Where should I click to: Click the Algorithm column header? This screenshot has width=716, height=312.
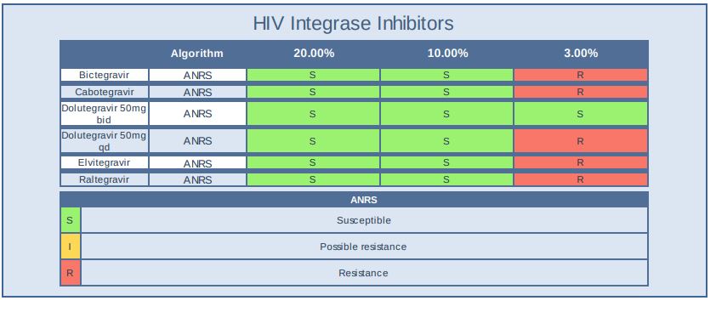[197, 54]
